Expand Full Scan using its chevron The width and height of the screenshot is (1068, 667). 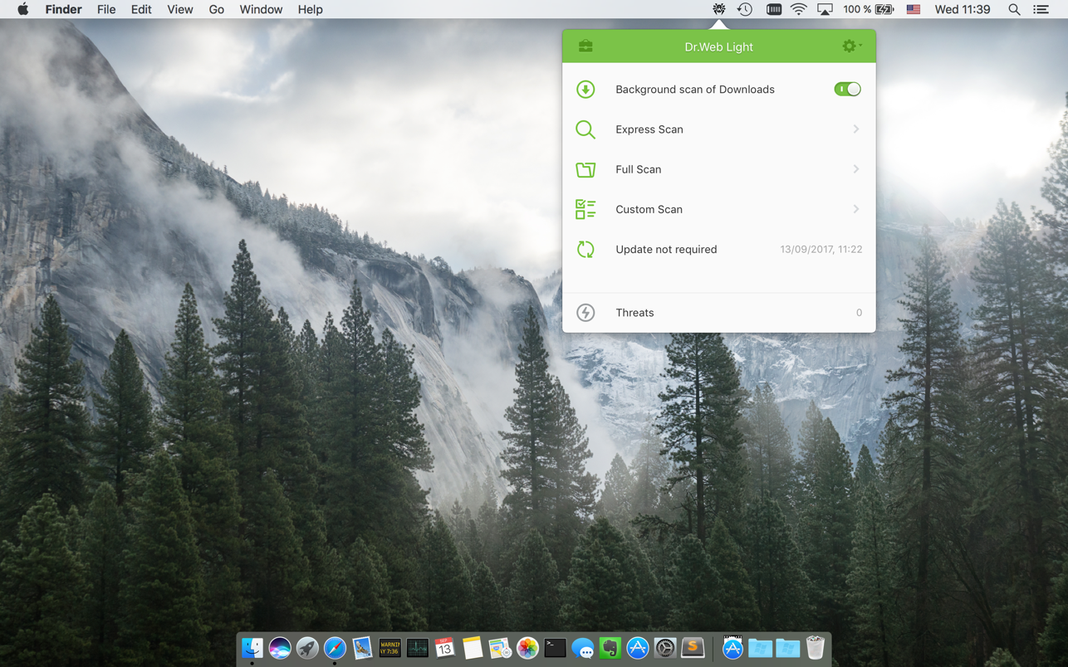[x=855, y=169]
